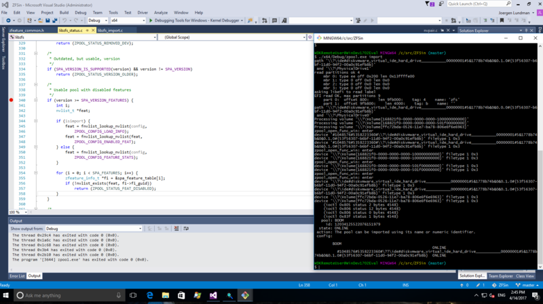
Task: Click the breakpoint dot on line 340
Action: pos(11,100)
